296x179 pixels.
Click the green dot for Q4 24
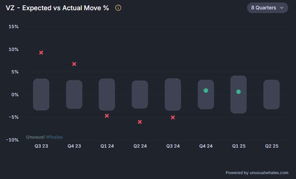click(206, 91)
